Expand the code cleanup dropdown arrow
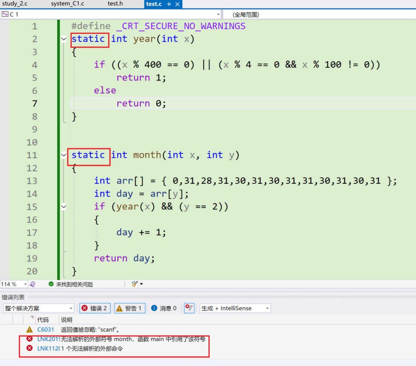Screen dimensions: 416x366 [x=141, y=284]
